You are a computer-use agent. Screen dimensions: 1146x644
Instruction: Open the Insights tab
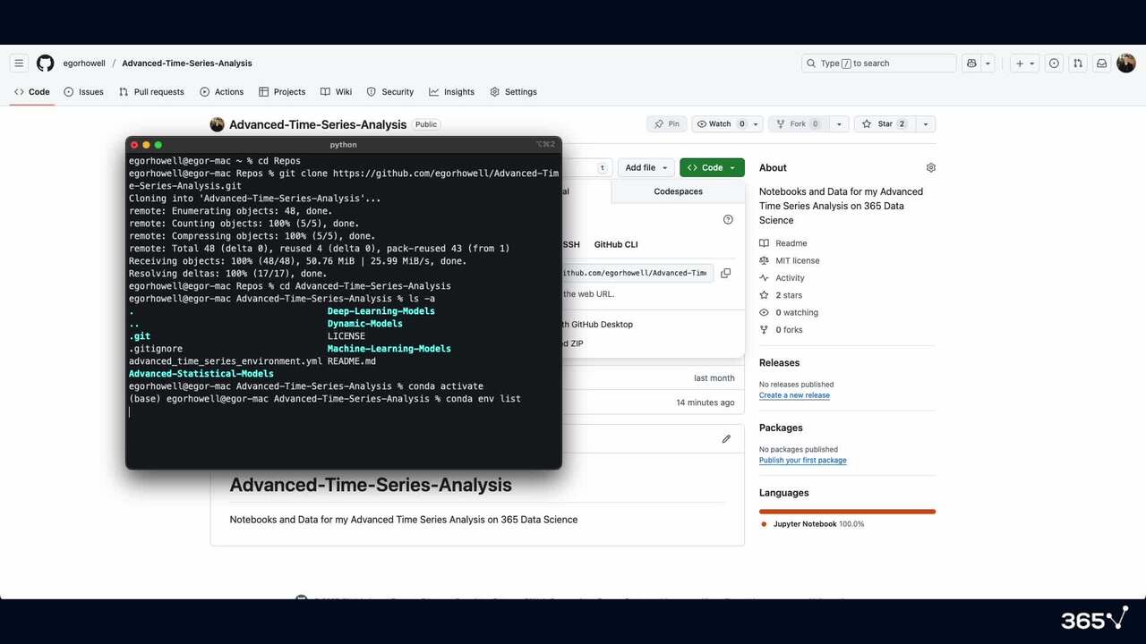pyautogui.click(x=452, y=91)
